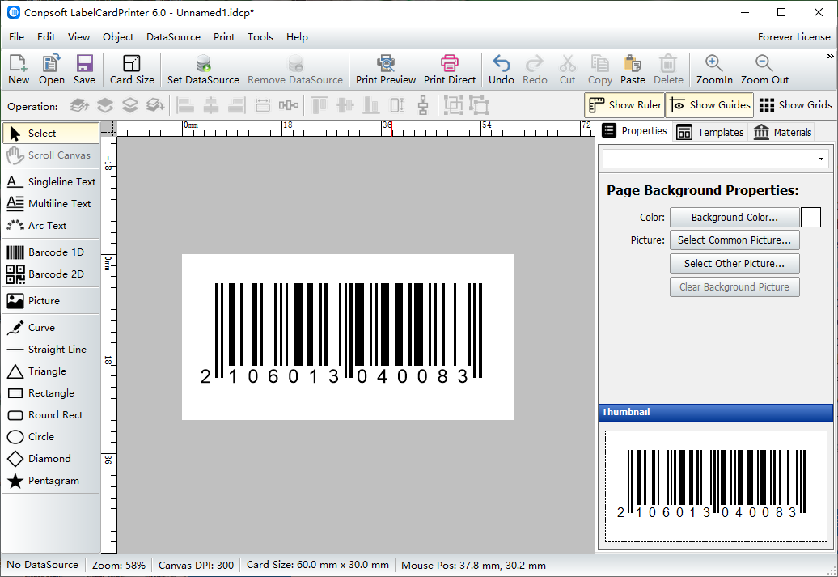Switch to the Templates tab
The height and width of the screenshot is (577, 838).
click(710, 132)
